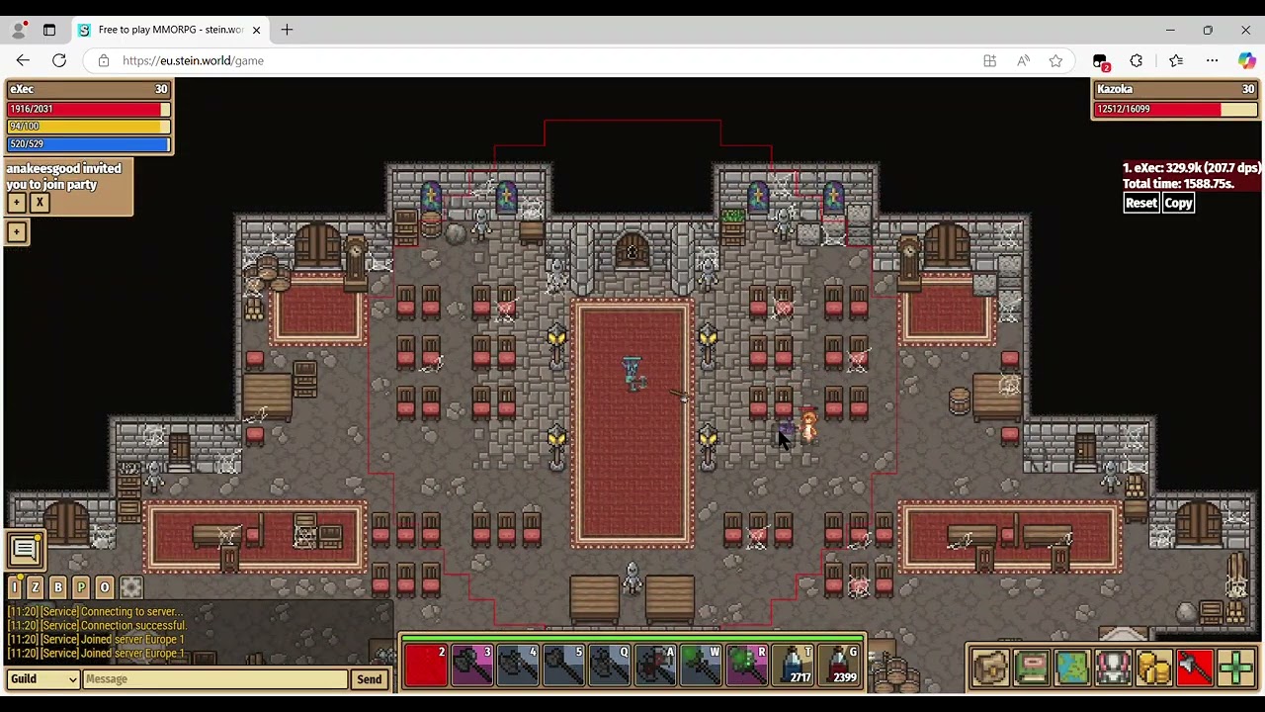Click the green plus icon in bottom bar

click(x=1235, y=667)
